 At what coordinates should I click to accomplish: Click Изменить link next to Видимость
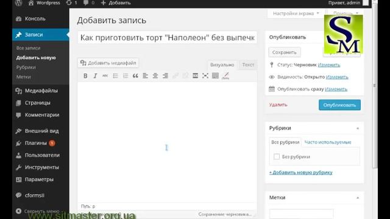click(337, 77)
